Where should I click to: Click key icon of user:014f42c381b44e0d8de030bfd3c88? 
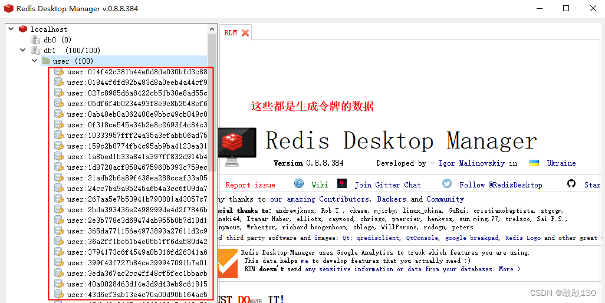click(x=58, y=72)
